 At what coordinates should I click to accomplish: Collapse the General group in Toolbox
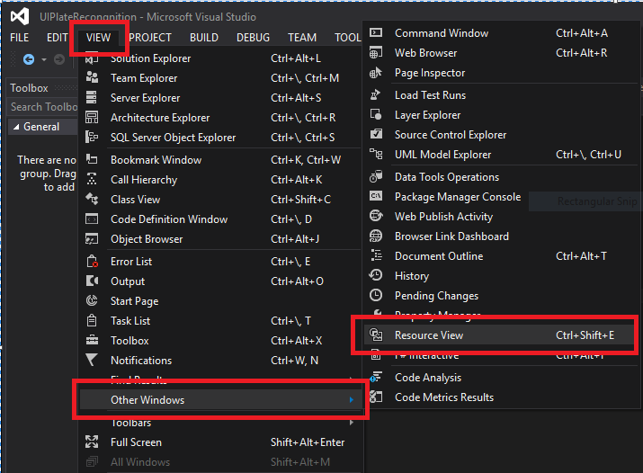tap(16, 127)
